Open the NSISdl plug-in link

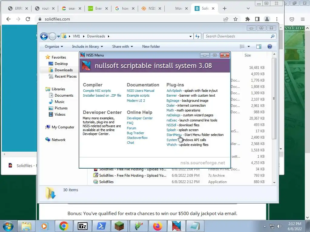(x=171, y=125)
